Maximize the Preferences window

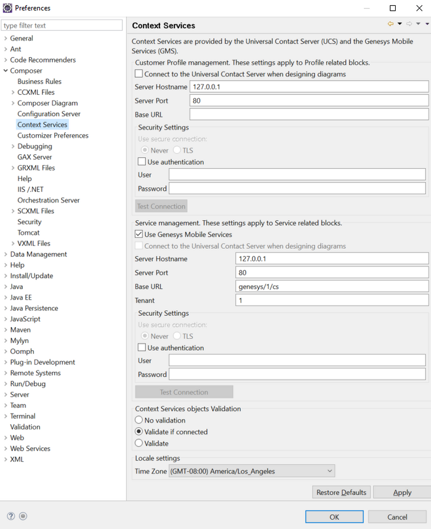pyautogui.click(x=393, y=8)
